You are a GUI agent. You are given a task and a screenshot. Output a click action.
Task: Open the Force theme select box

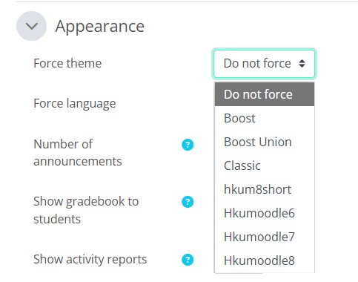(x=264, y=64)
